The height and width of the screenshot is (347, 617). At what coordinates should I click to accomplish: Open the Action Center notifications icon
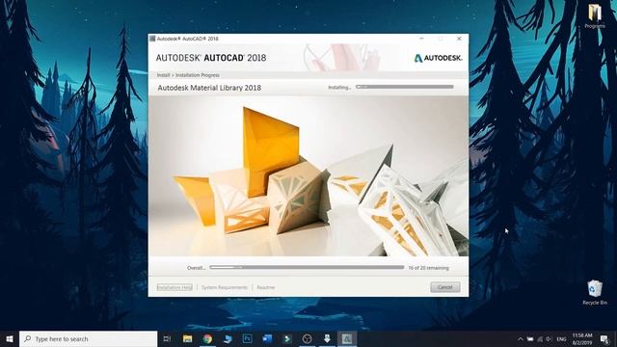(604, 338)
